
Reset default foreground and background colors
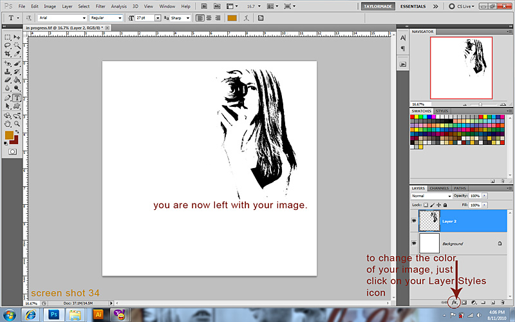[x=6, y=143]
